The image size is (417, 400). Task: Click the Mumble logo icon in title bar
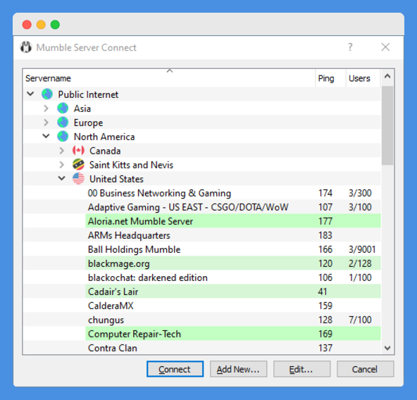click(x=26, y=47)
